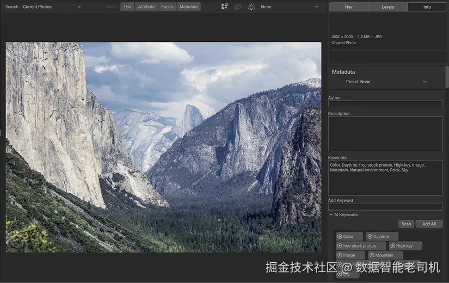Add the High-key AI keyword
Image resolution: width=449 pixels, height=283 pixels.
coord(405,246)
